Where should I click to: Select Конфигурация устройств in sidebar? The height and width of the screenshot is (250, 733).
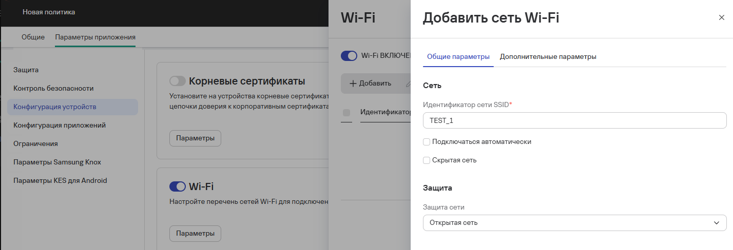click(x=72, y=107)
